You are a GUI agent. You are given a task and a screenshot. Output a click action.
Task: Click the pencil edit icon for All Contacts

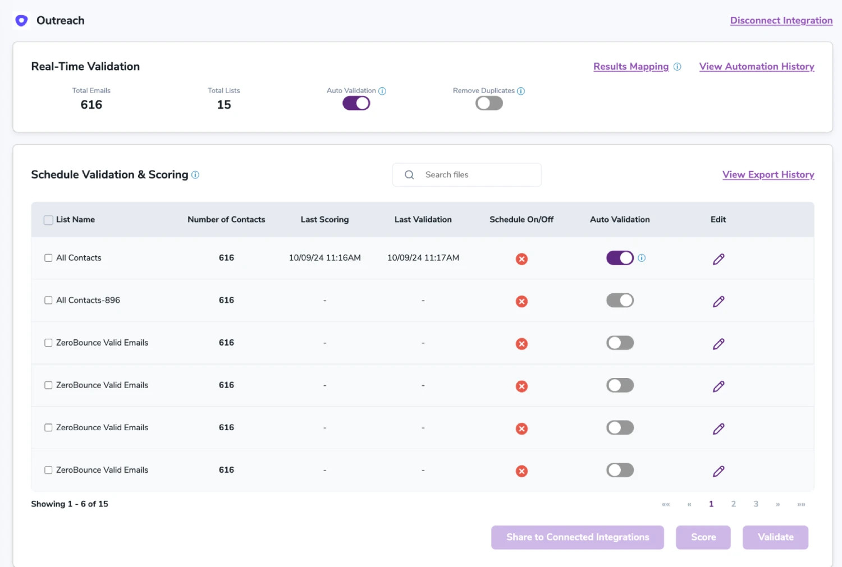click(x=719, y=259)
